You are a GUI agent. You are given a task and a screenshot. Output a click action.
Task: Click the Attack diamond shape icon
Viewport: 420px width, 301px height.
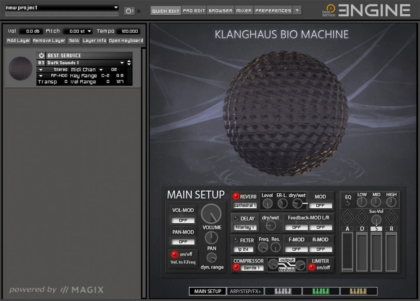pyautogui.click(x=347, y=217)
